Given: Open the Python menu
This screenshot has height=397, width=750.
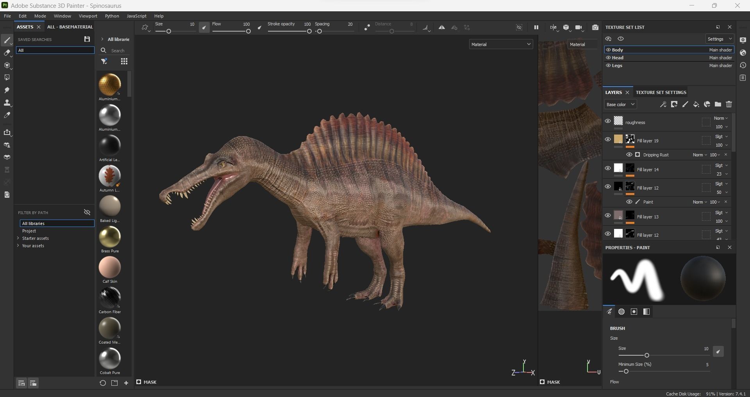Looking at the screenshot, I should [x=112, y=16].
